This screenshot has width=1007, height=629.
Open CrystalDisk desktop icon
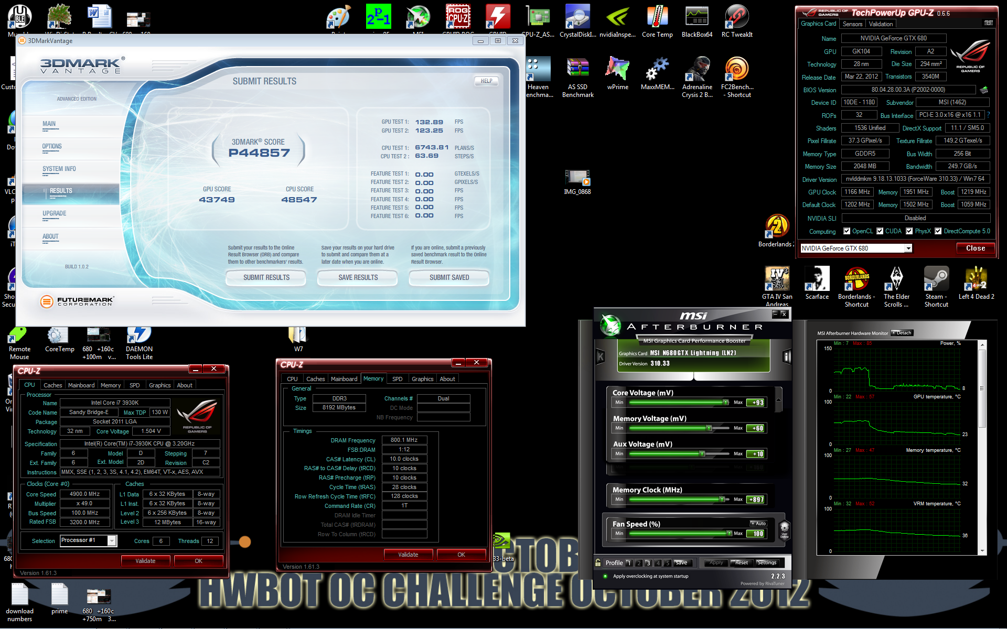pos(577,21)
